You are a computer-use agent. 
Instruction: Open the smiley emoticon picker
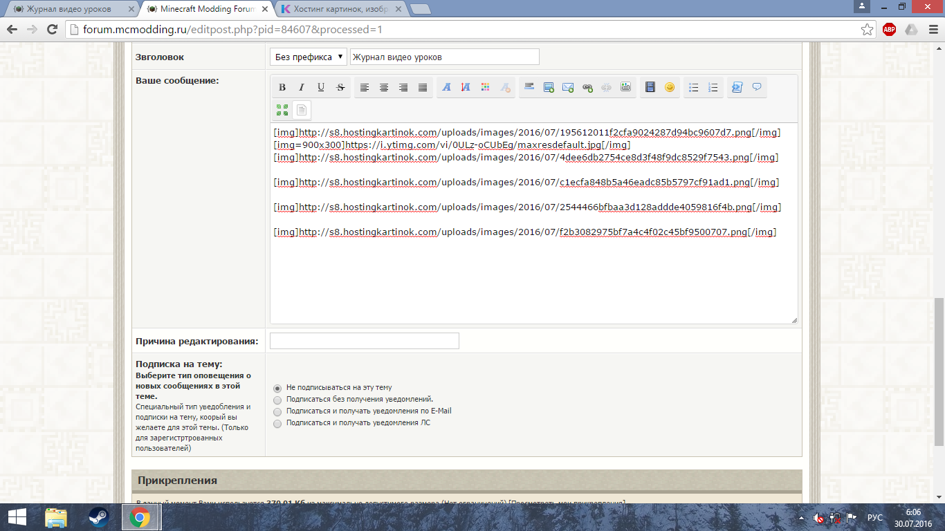[x=670, y=87]
